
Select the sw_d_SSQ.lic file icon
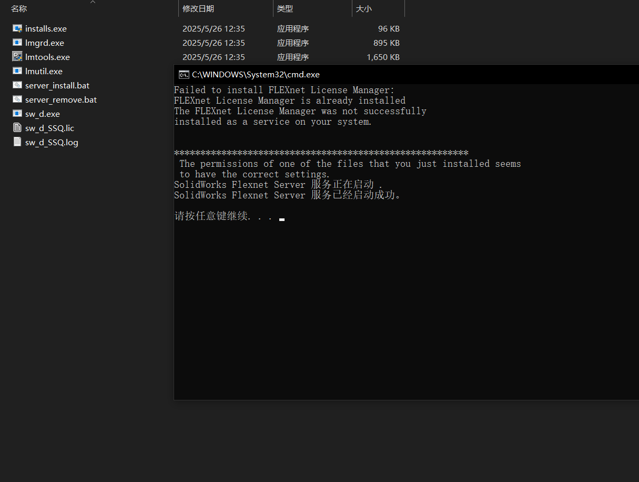tap(17, 128)
